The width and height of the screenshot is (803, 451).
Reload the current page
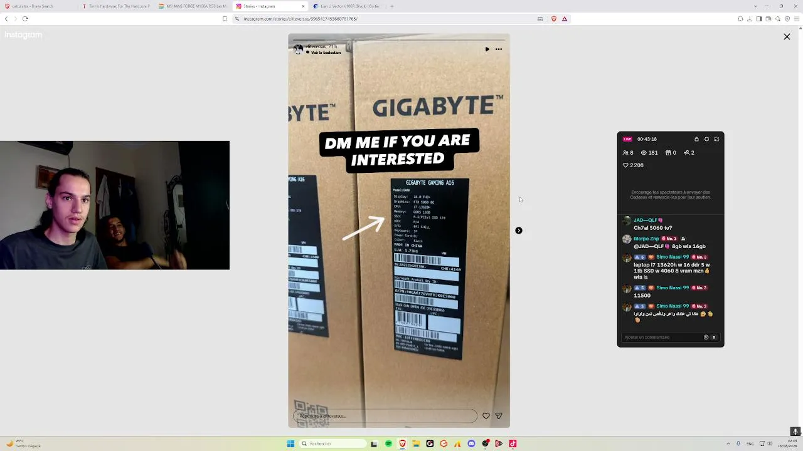pyautogui.click(x=25, y=19)
